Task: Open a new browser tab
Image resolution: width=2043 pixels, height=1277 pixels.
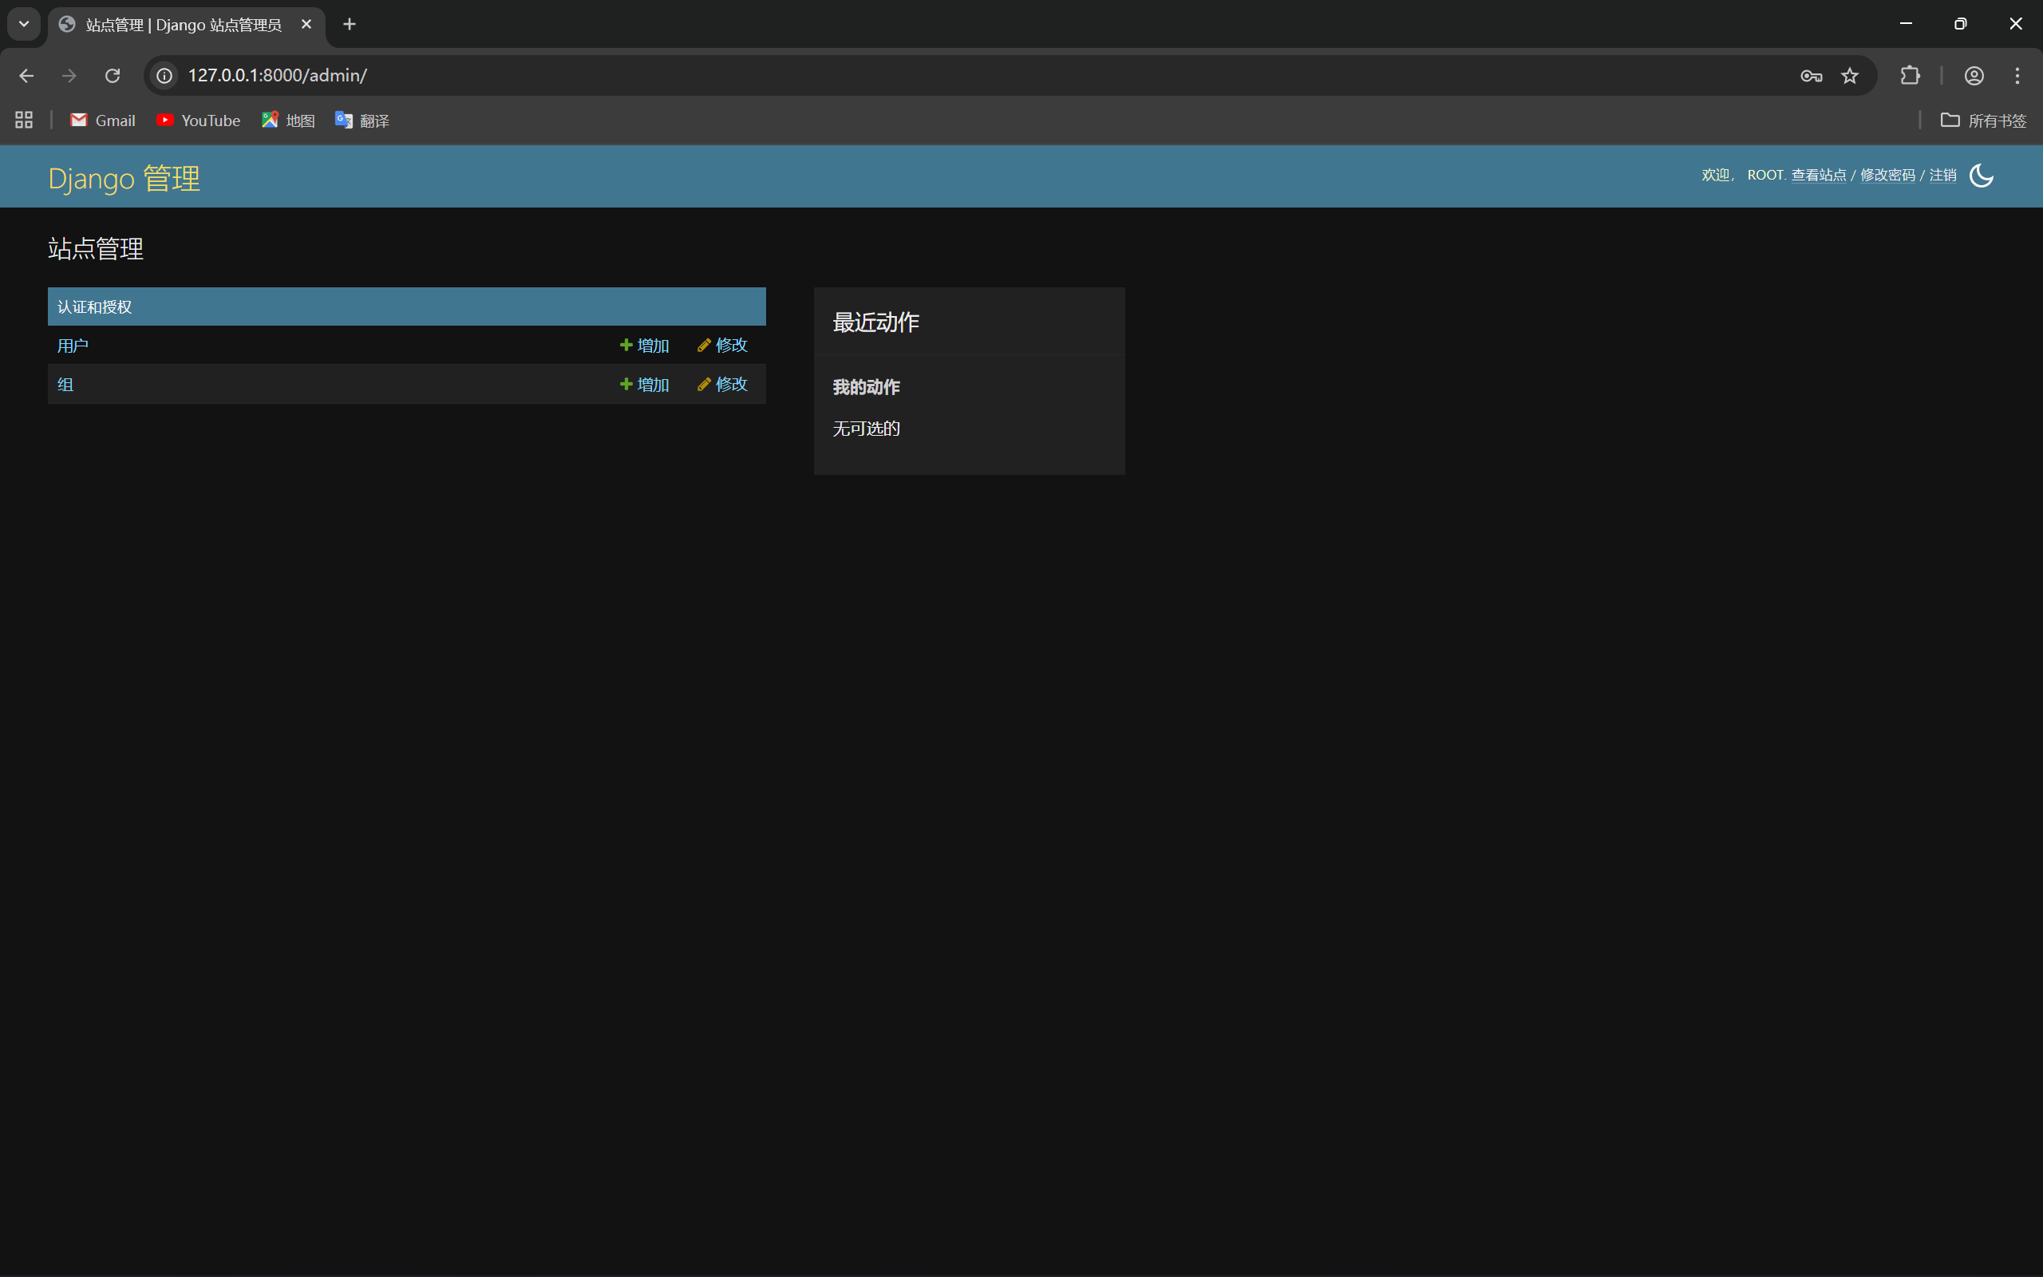Action: [350, 25]
